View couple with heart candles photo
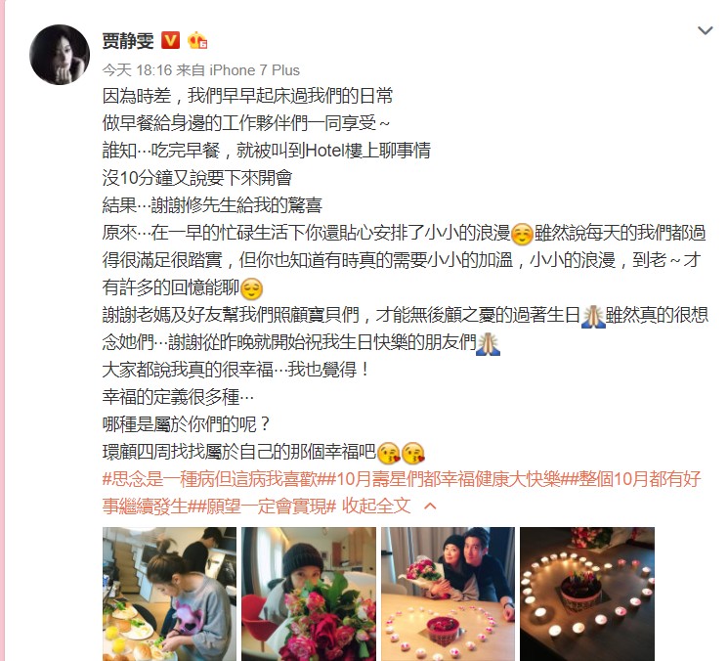Viewport: 728px width, 661px height. [x=448, y=595]
